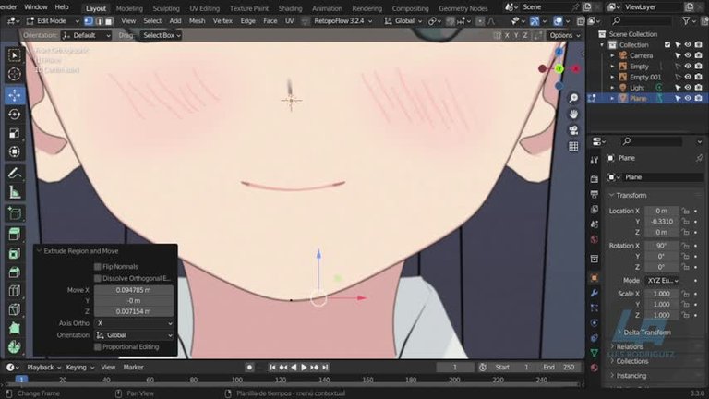Activate the Move tool
709x399 pixels.
click(15, 95)
